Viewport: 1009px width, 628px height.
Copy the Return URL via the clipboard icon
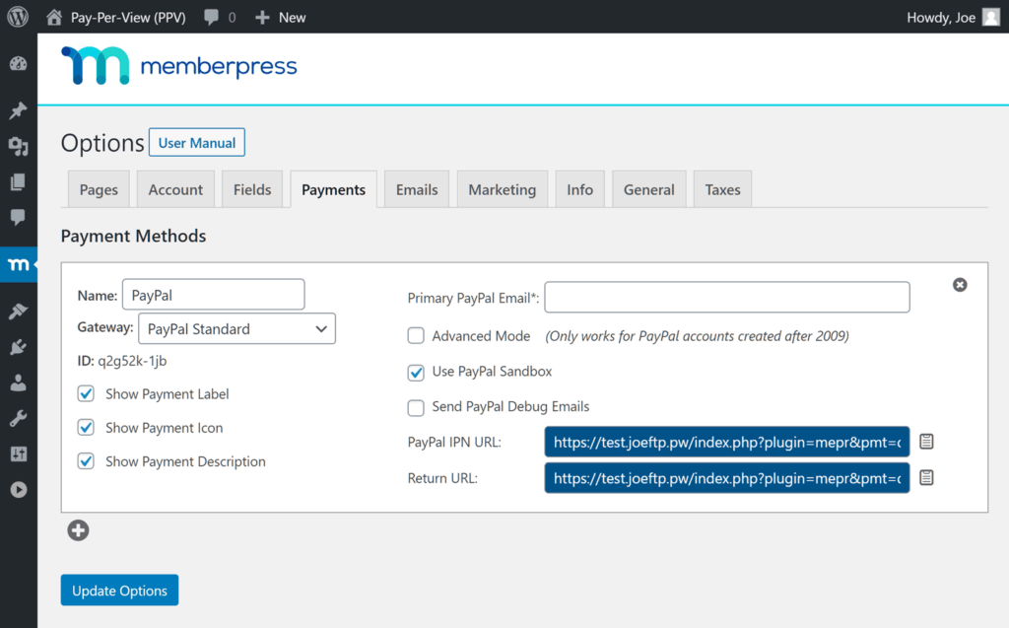926,477
